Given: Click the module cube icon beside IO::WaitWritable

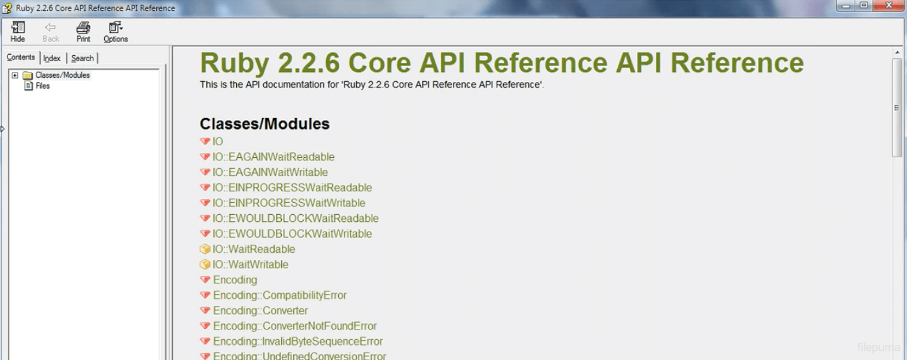Looking at the screenshot, I should pyautogui.click(x=205, y=264).
